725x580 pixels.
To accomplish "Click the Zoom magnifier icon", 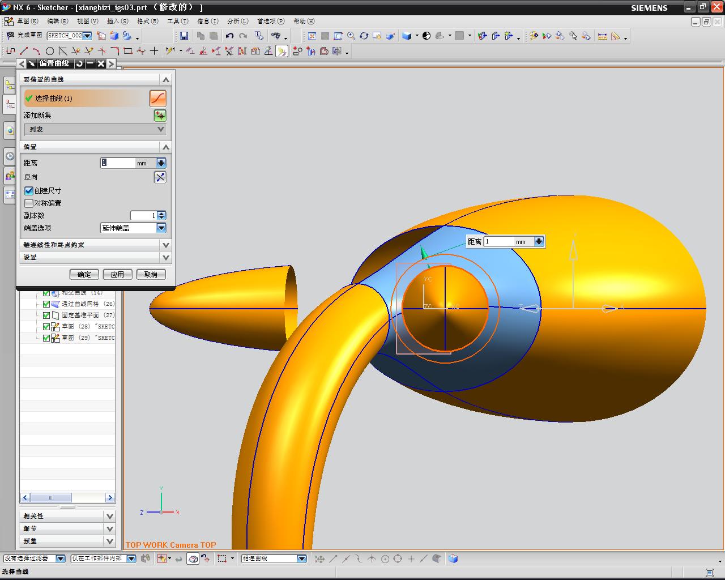I will point(351,36).
